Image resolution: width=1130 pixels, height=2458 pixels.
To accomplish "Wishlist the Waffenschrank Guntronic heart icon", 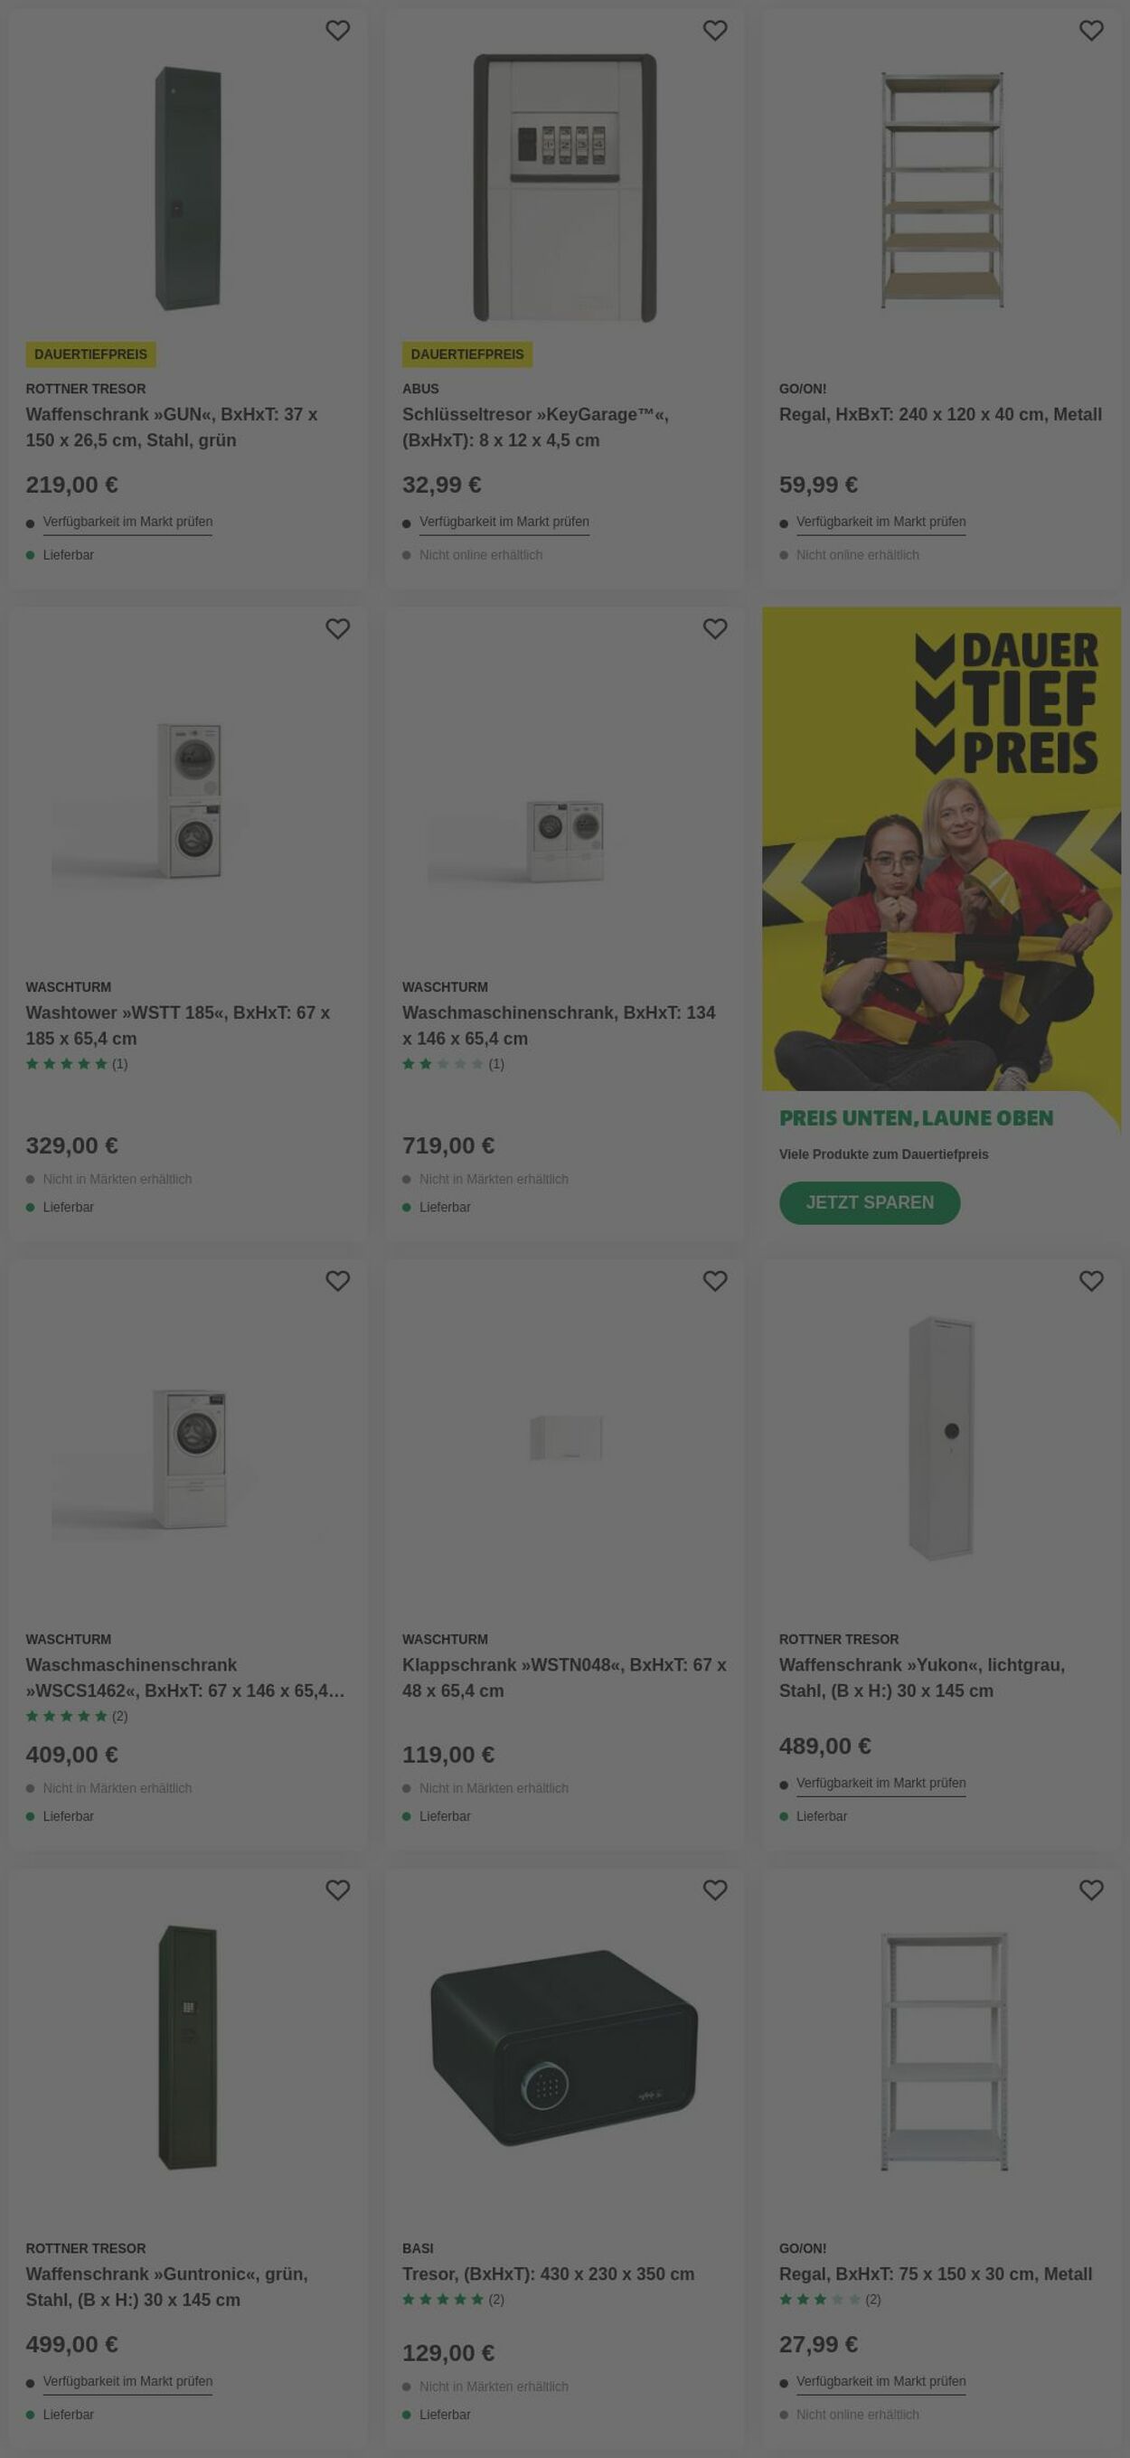I will (x=338, y=1889).
